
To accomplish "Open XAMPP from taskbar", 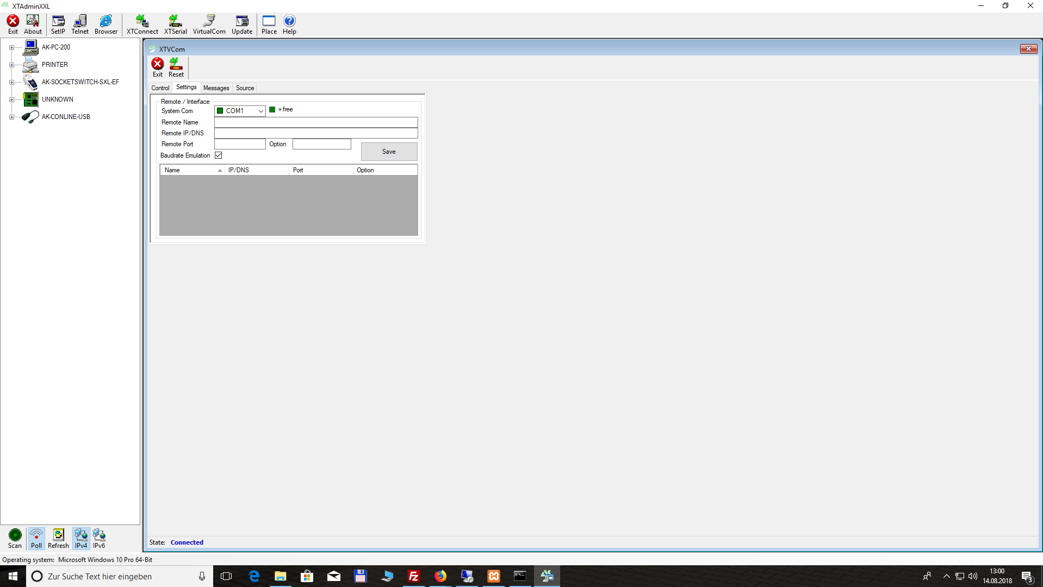I will click(494, 576).
